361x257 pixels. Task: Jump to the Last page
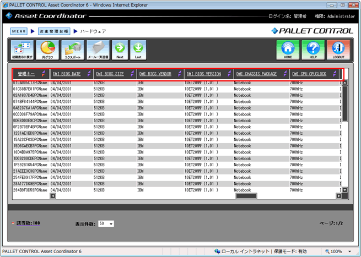click(x=138, y=50)
